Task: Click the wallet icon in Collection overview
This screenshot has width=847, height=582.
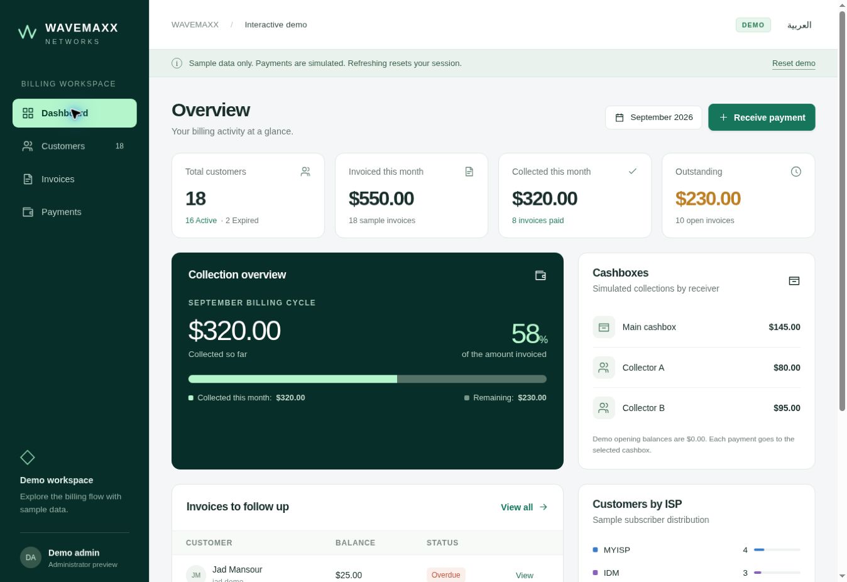Action: 540,275
